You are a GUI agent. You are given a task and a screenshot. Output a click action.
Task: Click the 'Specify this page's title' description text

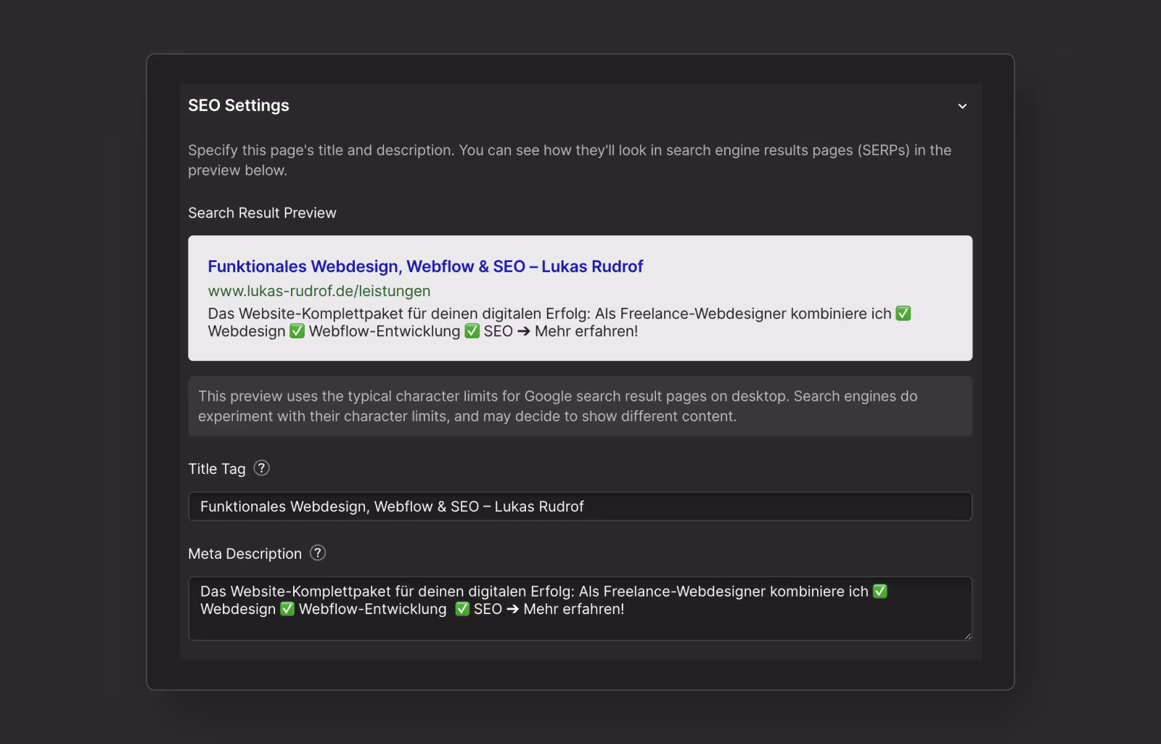point(570,160)
